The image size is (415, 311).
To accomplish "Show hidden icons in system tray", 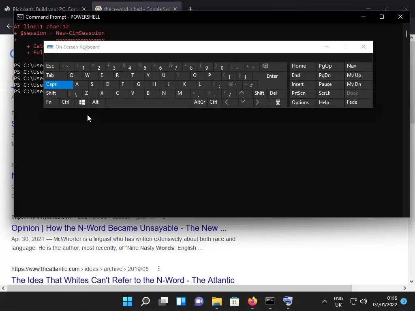I will [x=325, y=301].
